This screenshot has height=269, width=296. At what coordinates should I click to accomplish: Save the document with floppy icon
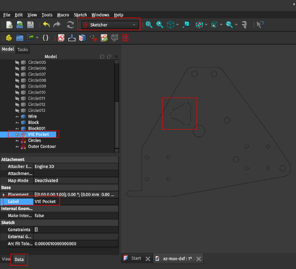tap(30, 24)
